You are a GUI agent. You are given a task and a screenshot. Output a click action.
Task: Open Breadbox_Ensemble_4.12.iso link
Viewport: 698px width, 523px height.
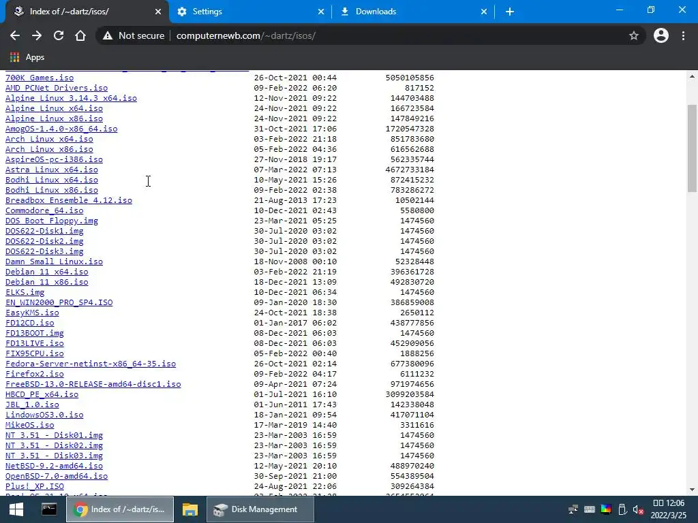pyautogui.click(x=69, y=201)
